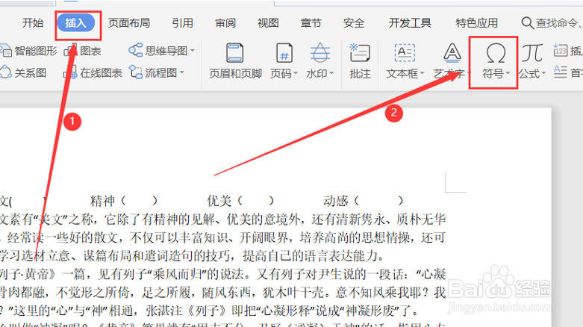Open the 开始 ribbon tab

point(33,23)
